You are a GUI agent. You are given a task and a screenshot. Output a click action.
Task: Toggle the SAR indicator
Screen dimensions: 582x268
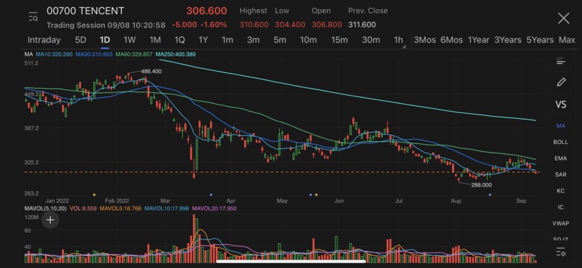(x=560, y=175)
